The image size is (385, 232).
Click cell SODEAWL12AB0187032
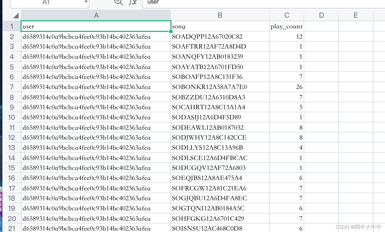[220, 127]
